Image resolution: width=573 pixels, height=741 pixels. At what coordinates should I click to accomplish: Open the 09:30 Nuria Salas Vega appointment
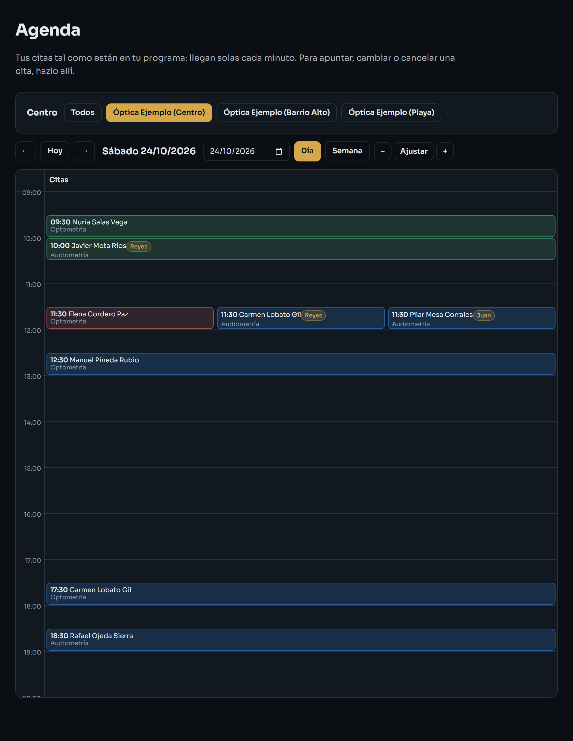point(301,226)
